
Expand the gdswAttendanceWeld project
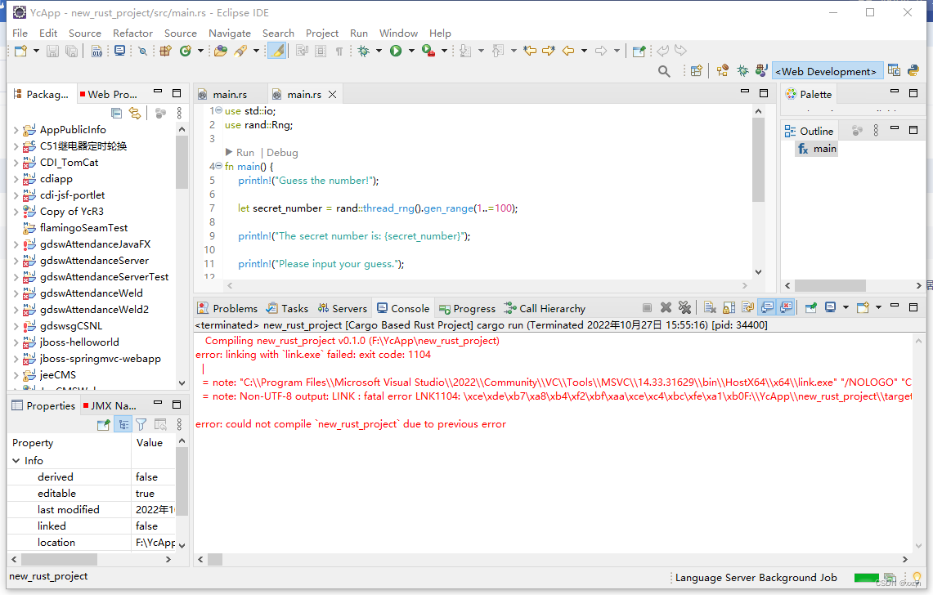click(x=16, y=293)
